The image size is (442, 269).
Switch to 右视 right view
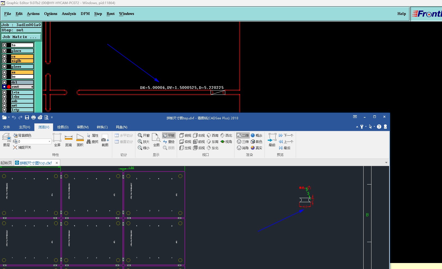coord(199,135)
